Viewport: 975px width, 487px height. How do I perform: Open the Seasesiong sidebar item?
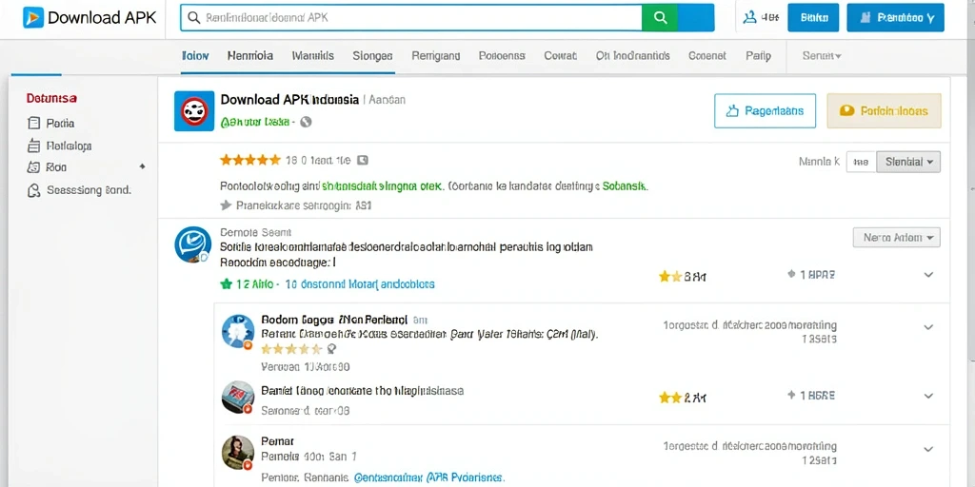(x=80, y=190)
